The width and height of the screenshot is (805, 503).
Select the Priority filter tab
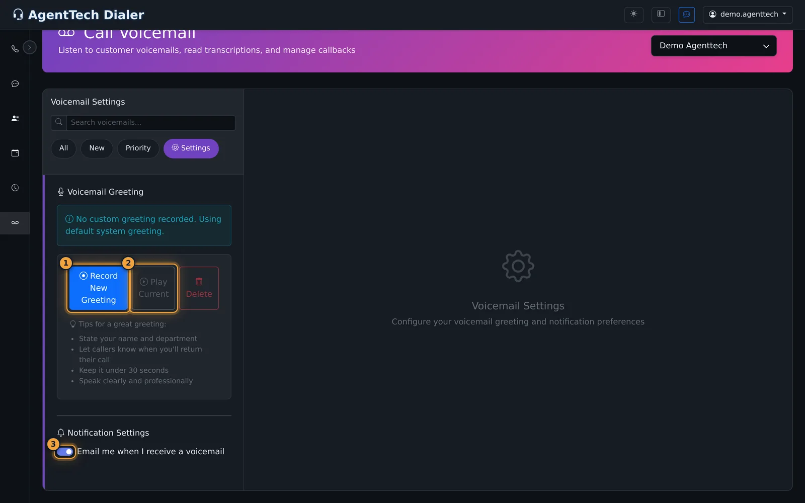click(x=138, y=148)
